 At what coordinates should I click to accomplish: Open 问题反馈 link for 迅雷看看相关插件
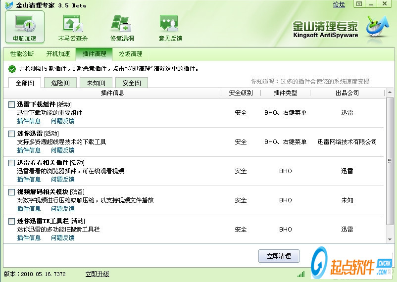[62, 179]
